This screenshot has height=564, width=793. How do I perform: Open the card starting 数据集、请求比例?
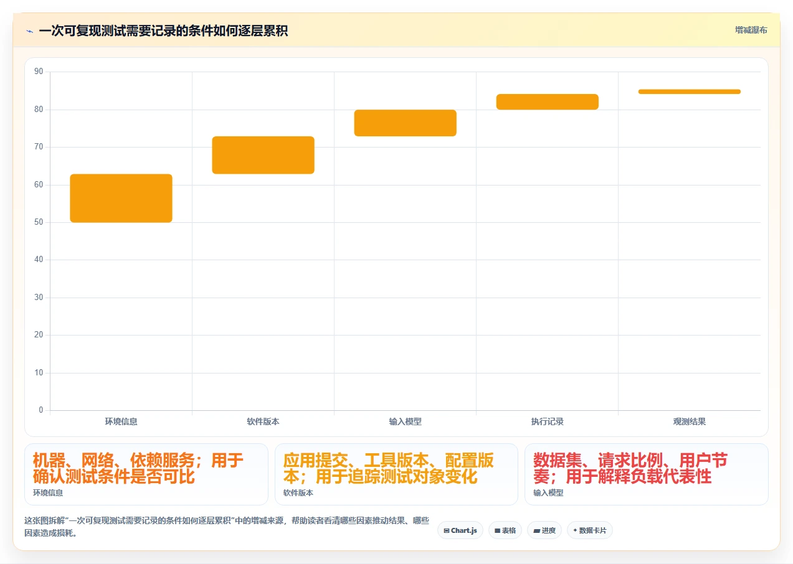click(647, 474)
